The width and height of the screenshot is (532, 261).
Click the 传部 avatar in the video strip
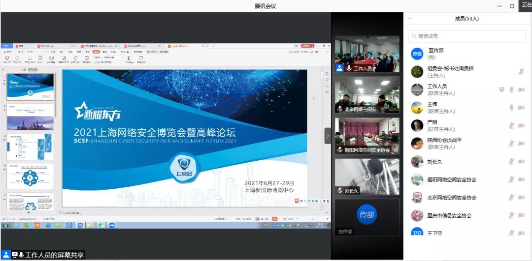(x=366, y=215)
